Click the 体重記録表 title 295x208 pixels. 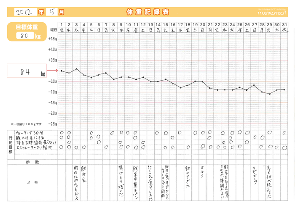point(147,12)
